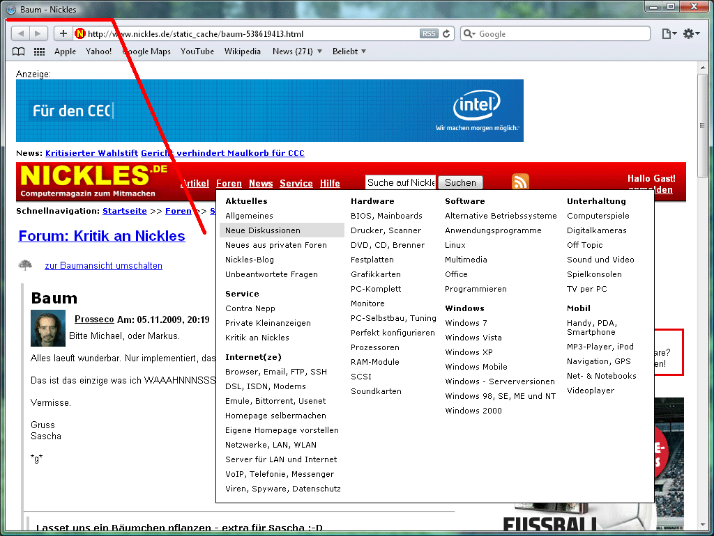The image size is (714, 536).
Task: Add bookmark with the plus button
Action: [x=63, y=33]
